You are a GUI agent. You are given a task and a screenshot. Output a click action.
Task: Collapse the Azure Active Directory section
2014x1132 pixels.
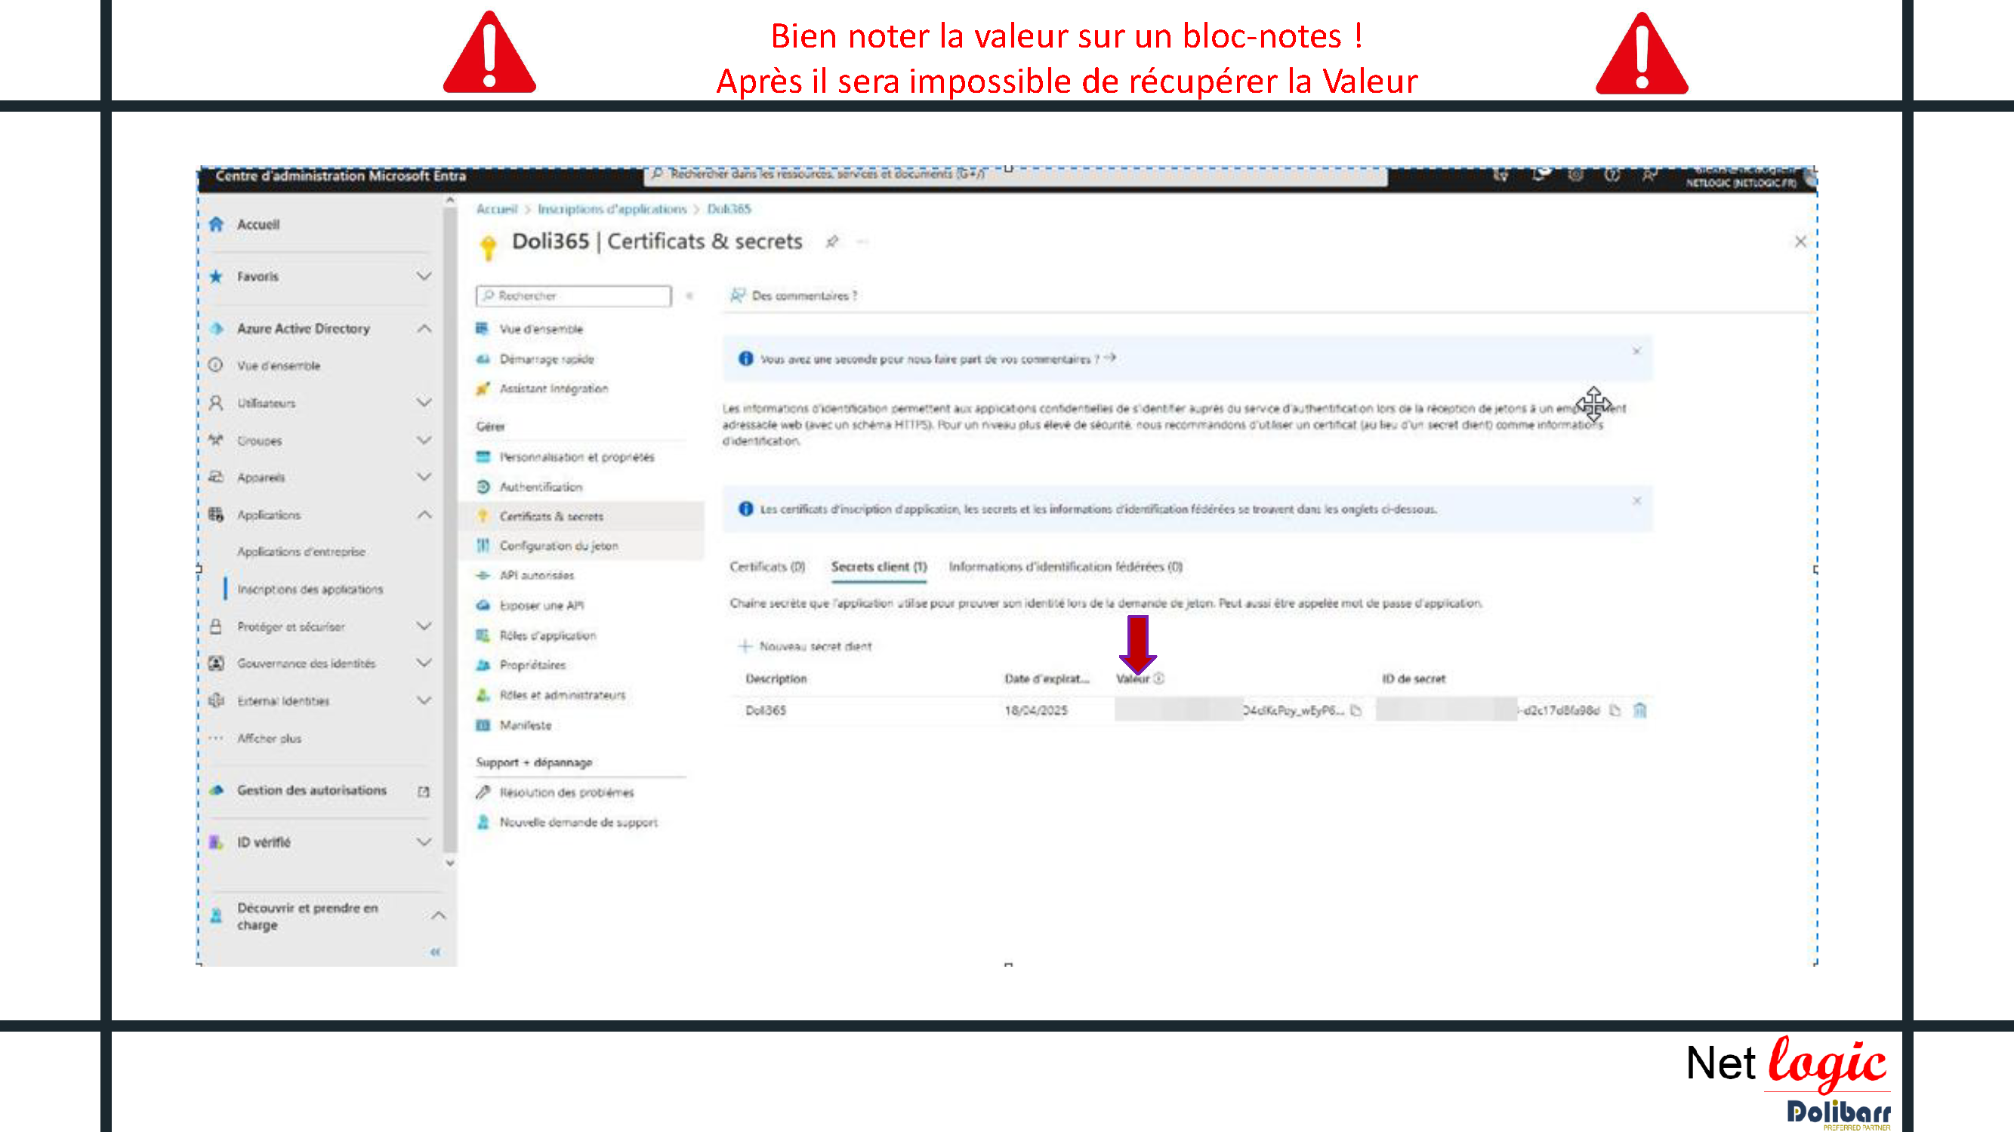coord(424,329)
